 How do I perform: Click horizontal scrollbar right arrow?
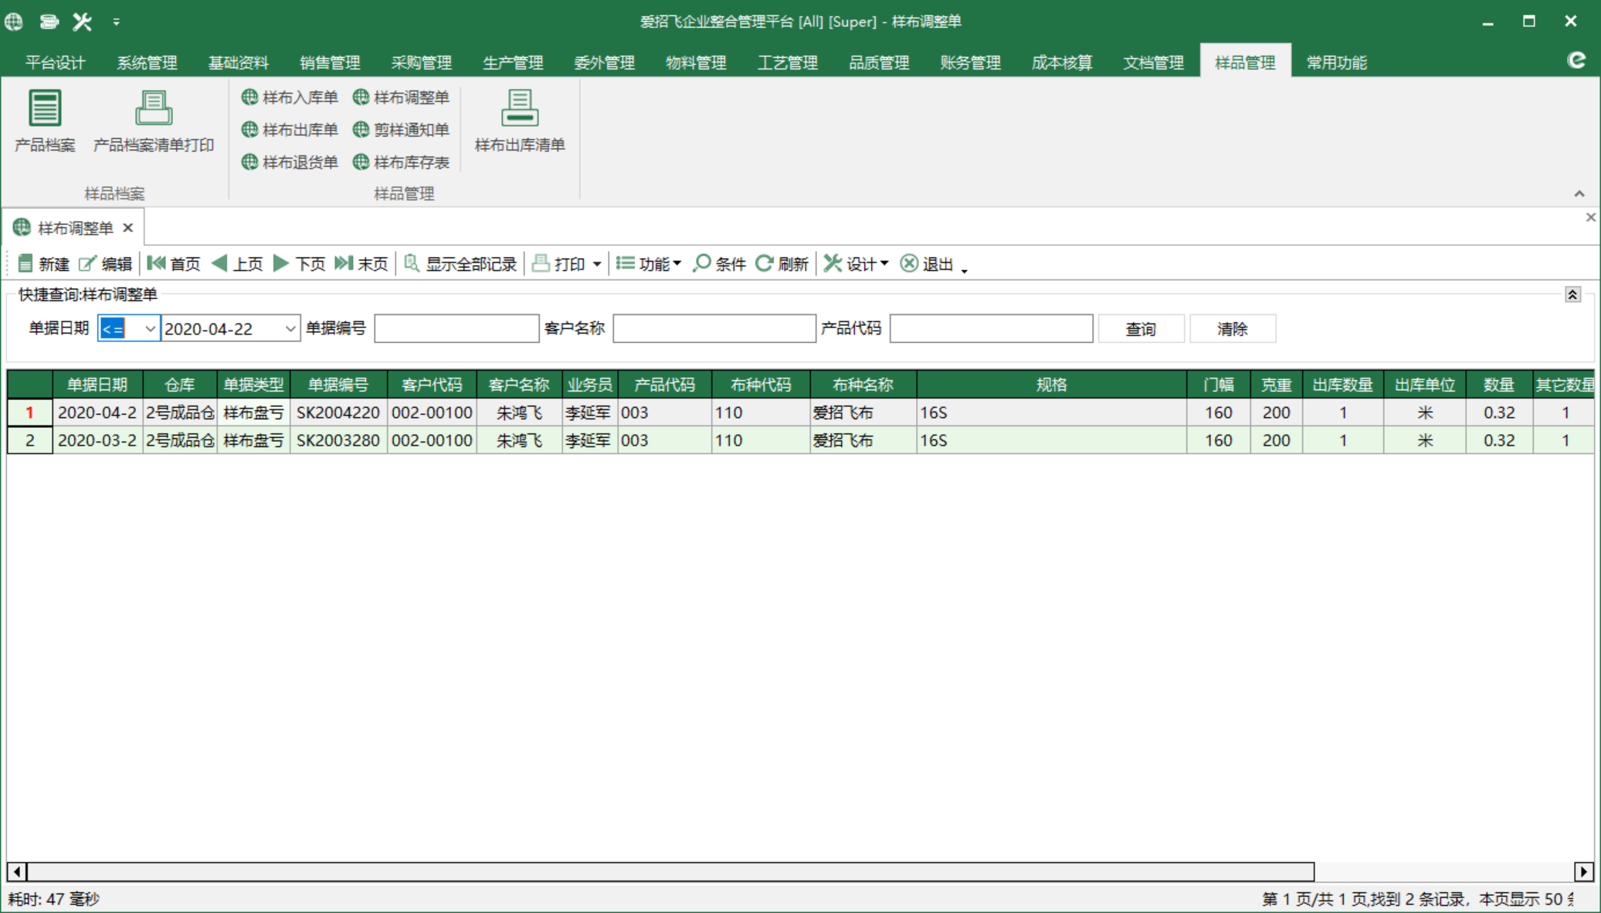[x=1583, y=871]
